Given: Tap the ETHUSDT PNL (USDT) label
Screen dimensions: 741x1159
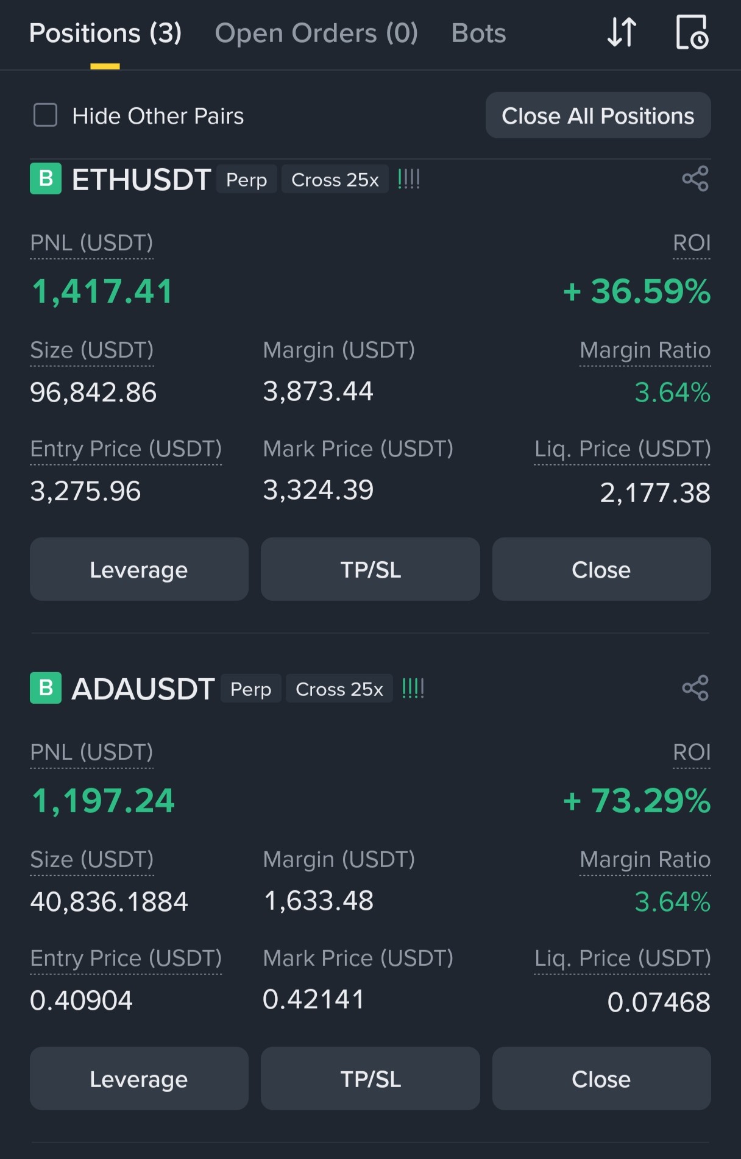Looking at the screenshot, I should click(91, 243).
